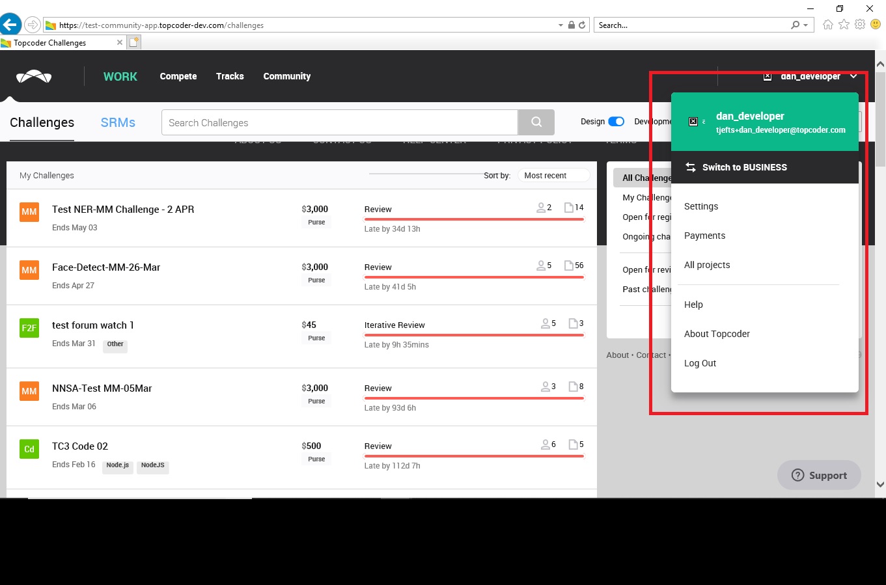Open the Compete menu
Image resolution: width=886 pixels, height=585 pixels.
point(178,76)
